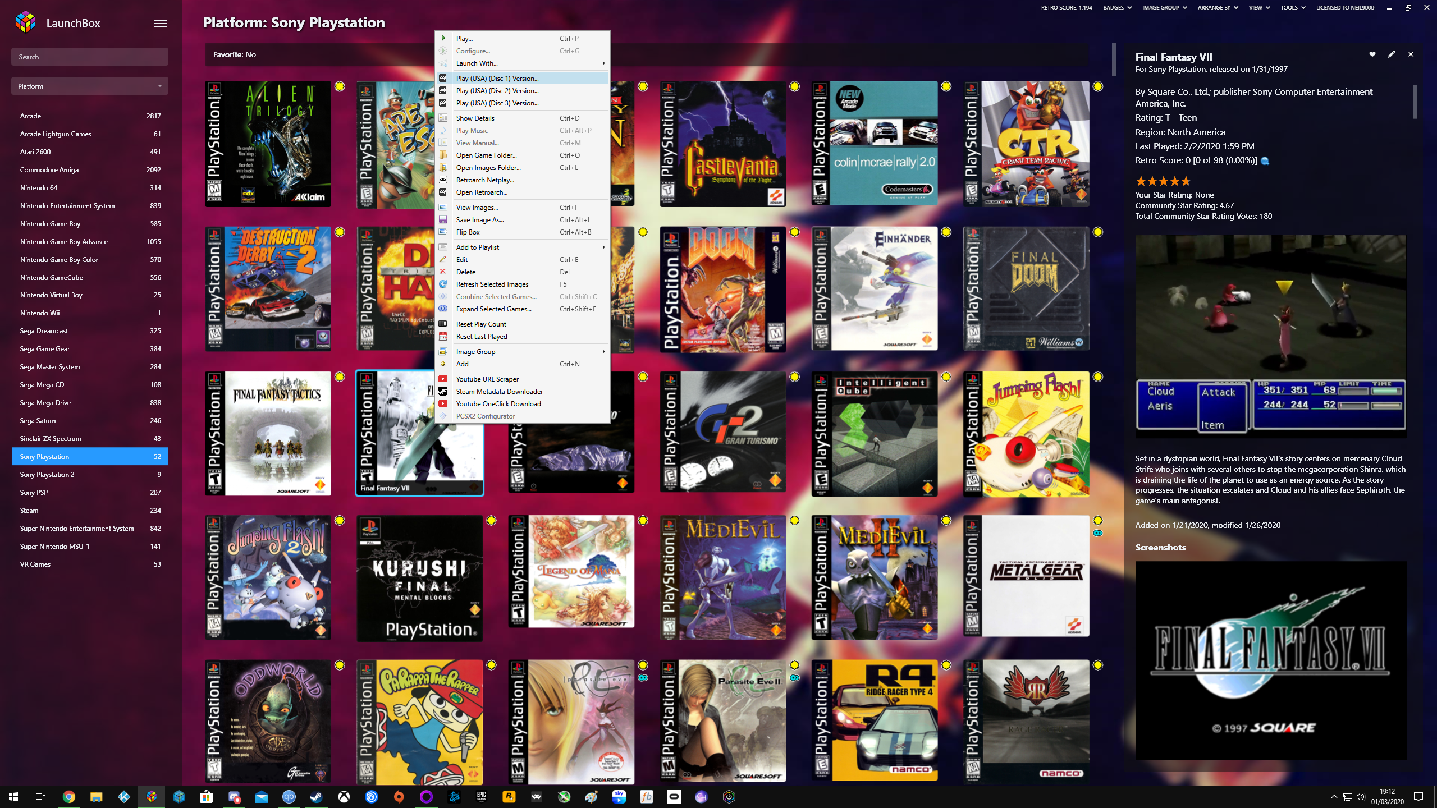
Task: Expand the Image Group context submenu
Action: [x=523, y=352]
